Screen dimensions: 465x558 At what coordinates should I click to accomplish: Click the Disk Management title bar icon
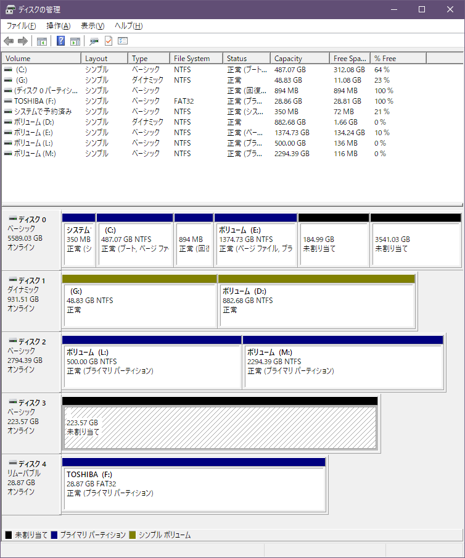10,9
